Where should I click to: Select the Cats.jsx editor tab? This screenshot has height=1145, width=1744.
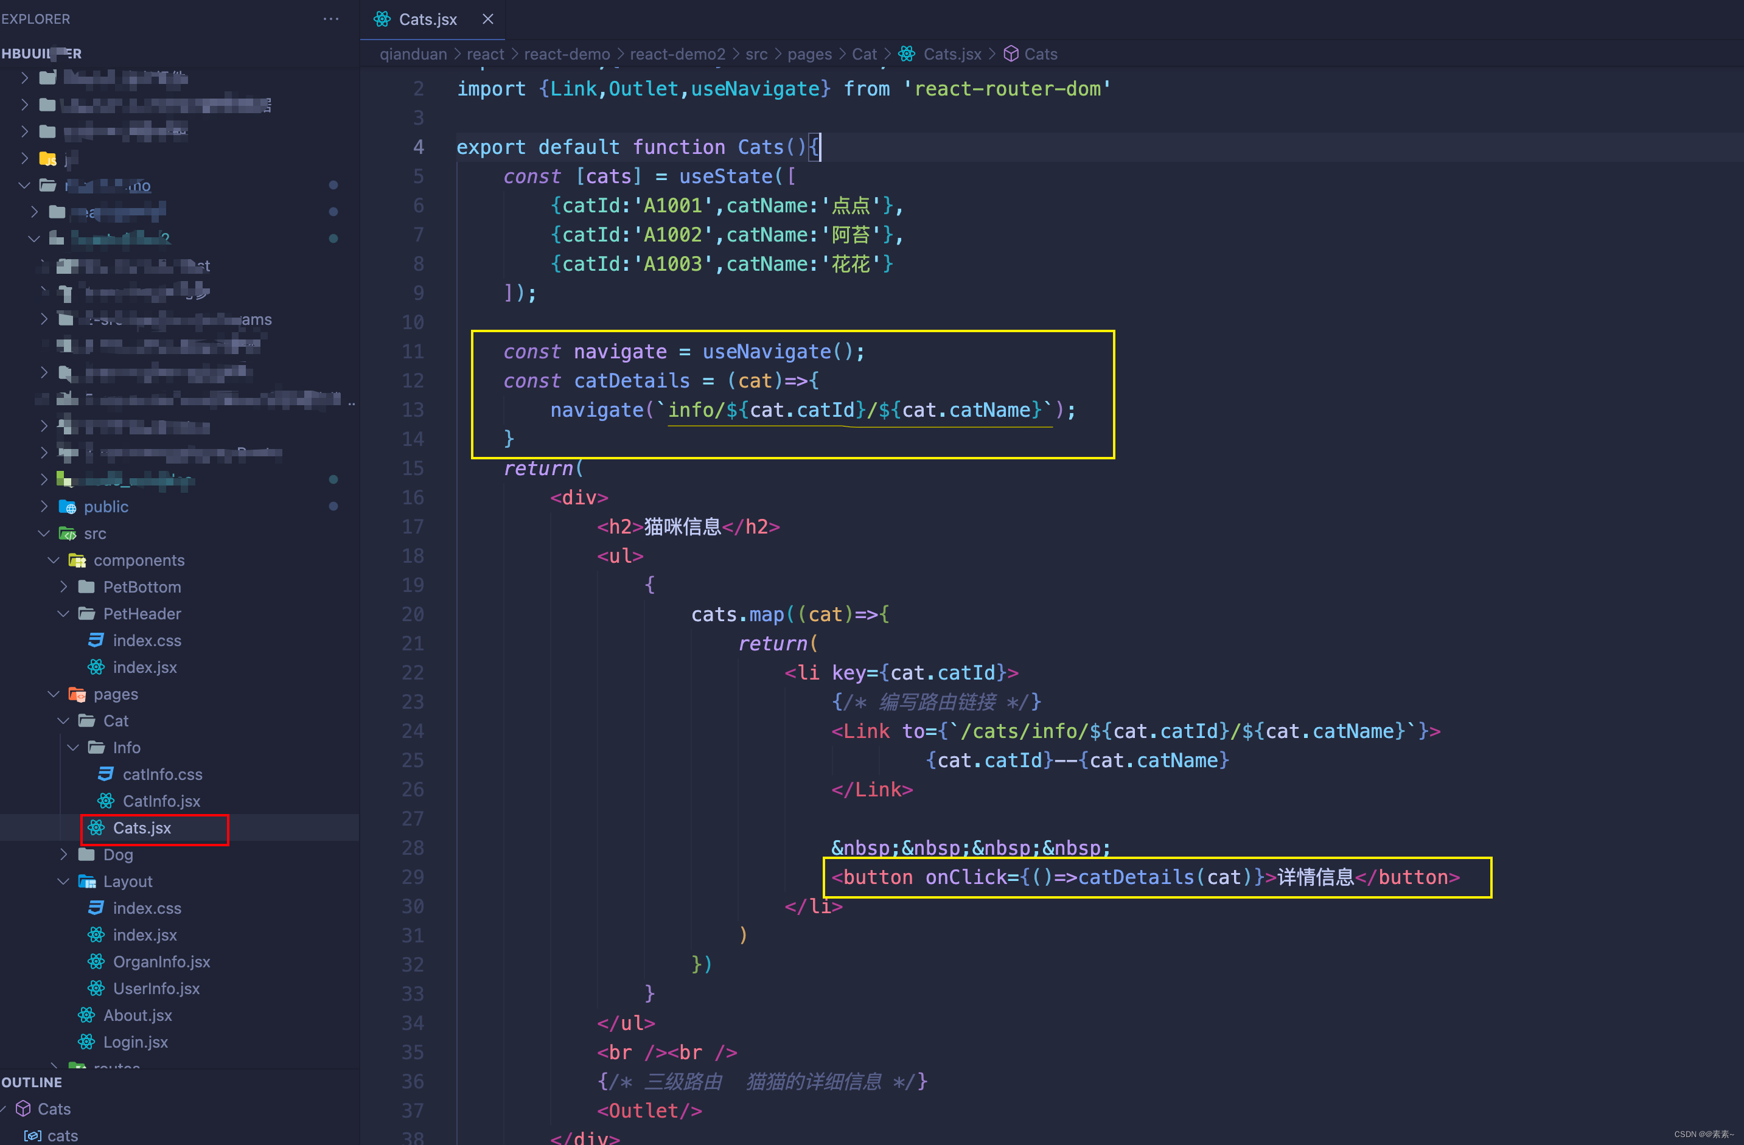click(x=432, y=19)
